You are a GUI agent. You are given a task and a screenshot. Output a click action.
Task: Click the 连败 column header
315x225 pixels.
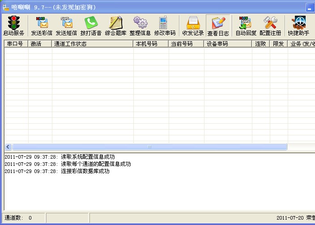pyautogui.click(x=260, y=43)
